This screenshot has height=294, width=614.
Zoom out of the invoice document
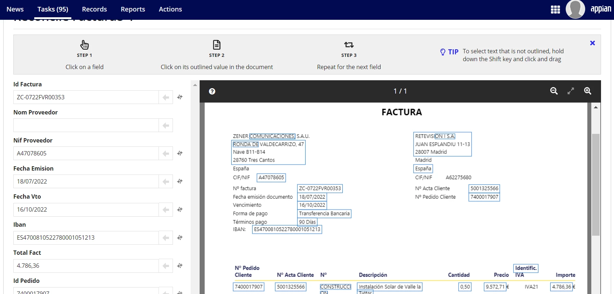pyautogui.click(x=554, y=91)
